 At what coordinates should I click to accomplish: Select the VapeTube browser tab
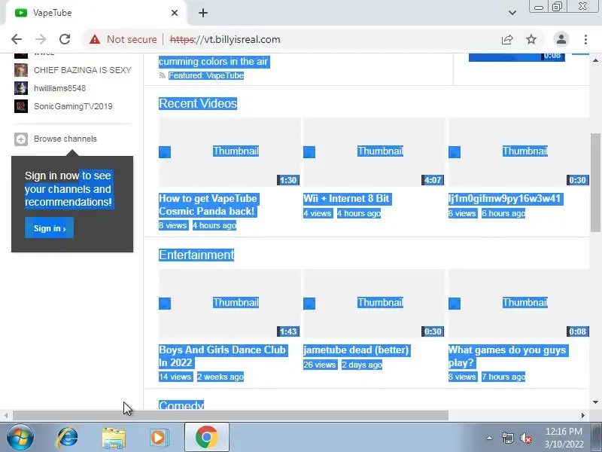(x=96, y=13)
